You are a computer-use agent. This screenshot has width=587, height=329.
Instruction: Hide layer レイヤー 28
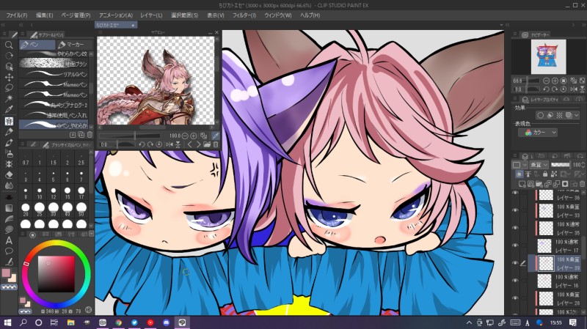pos(516,298)
